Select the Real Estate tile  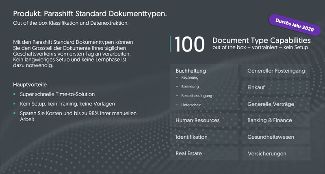[x=204, y=153]
